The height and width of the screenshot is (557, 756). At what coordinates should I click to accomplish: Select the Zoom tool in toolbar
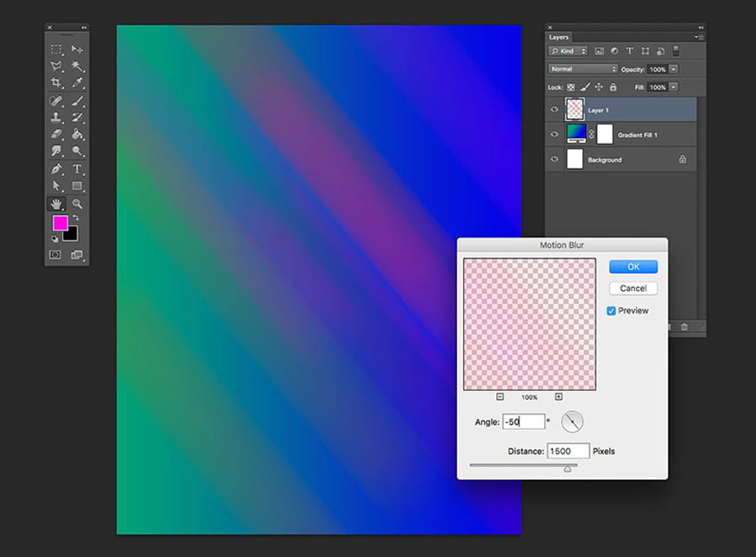(x=77, y=204)
